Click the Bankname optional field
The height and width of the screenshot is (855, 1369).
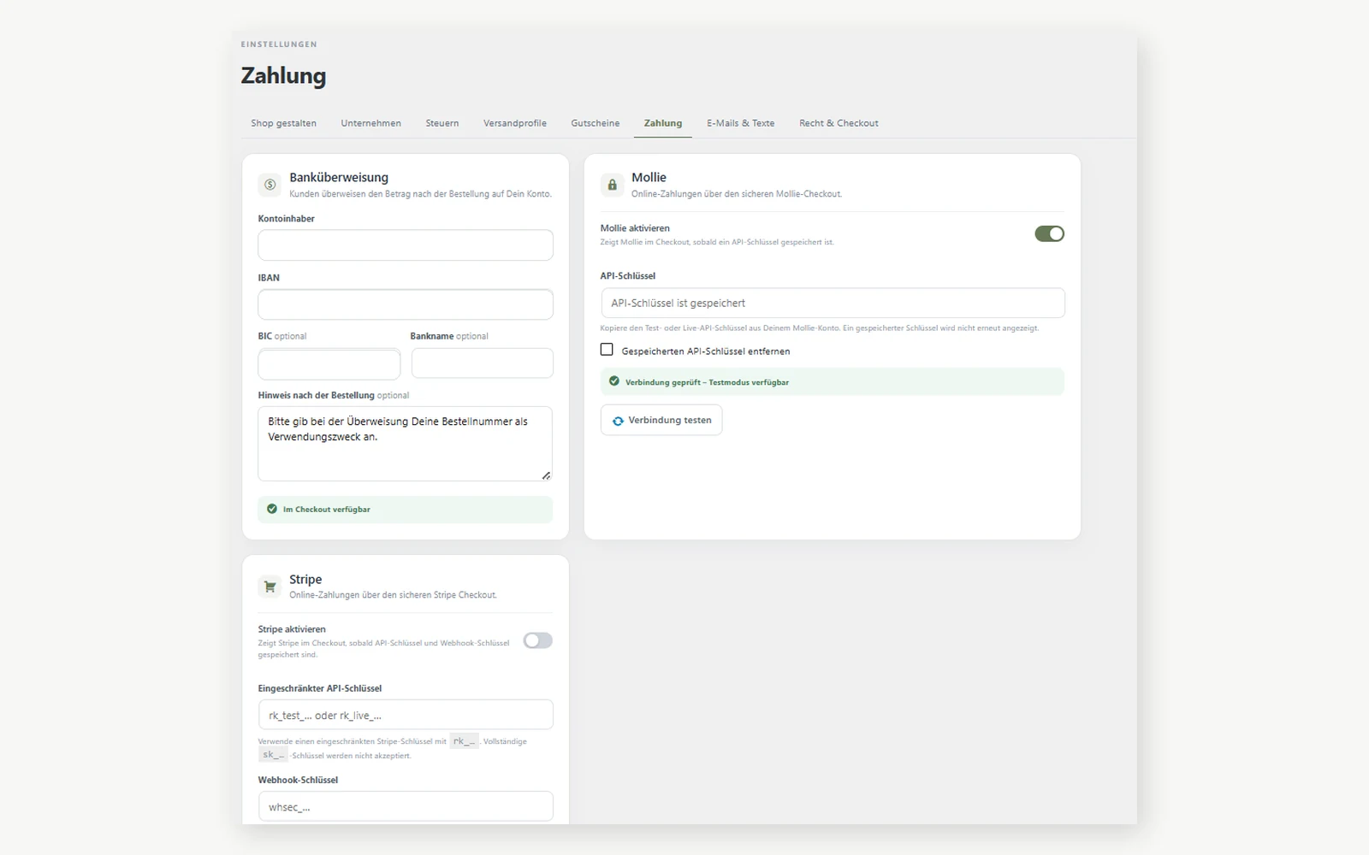(483, 363)
